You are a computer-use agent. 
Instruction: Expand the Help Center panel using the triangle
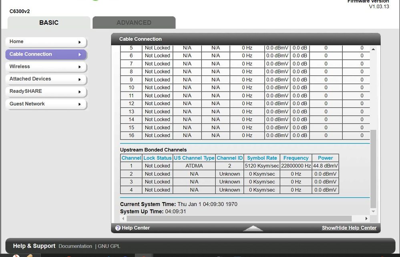tap(253, 229)
